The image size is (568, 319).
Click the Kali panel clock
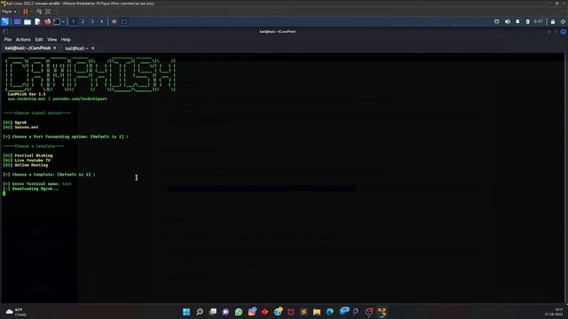(539, 21)
